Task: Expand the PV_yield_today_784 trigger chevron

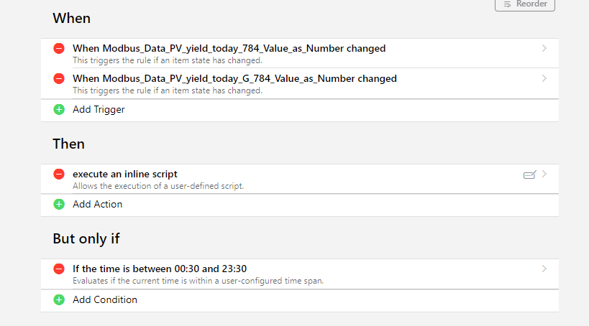Action: coord(544,49)
